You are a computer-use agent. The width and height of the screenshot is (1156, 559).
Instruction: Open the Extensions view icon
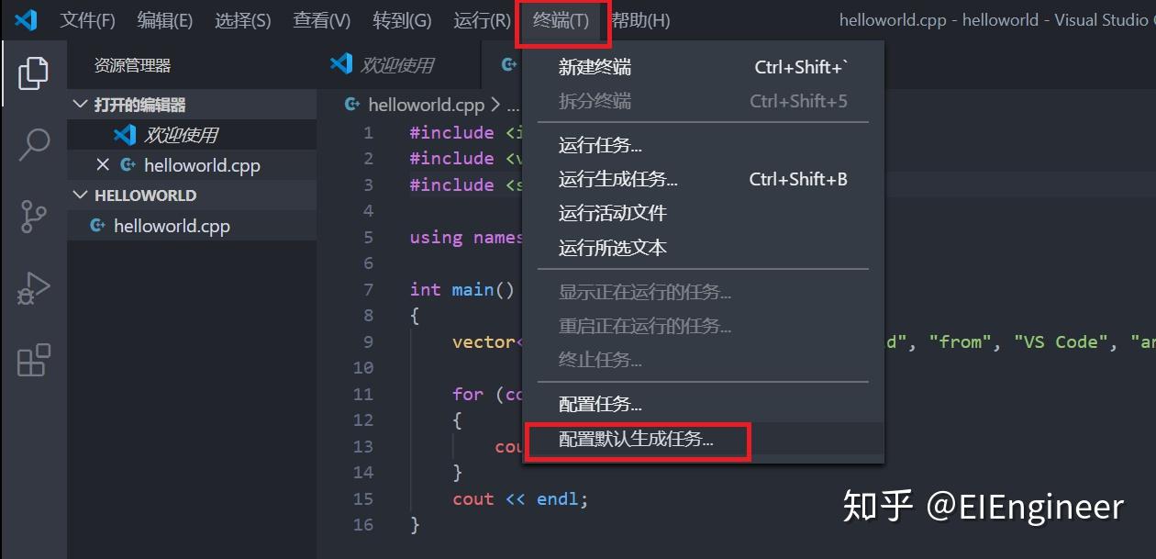click(33, 360)
